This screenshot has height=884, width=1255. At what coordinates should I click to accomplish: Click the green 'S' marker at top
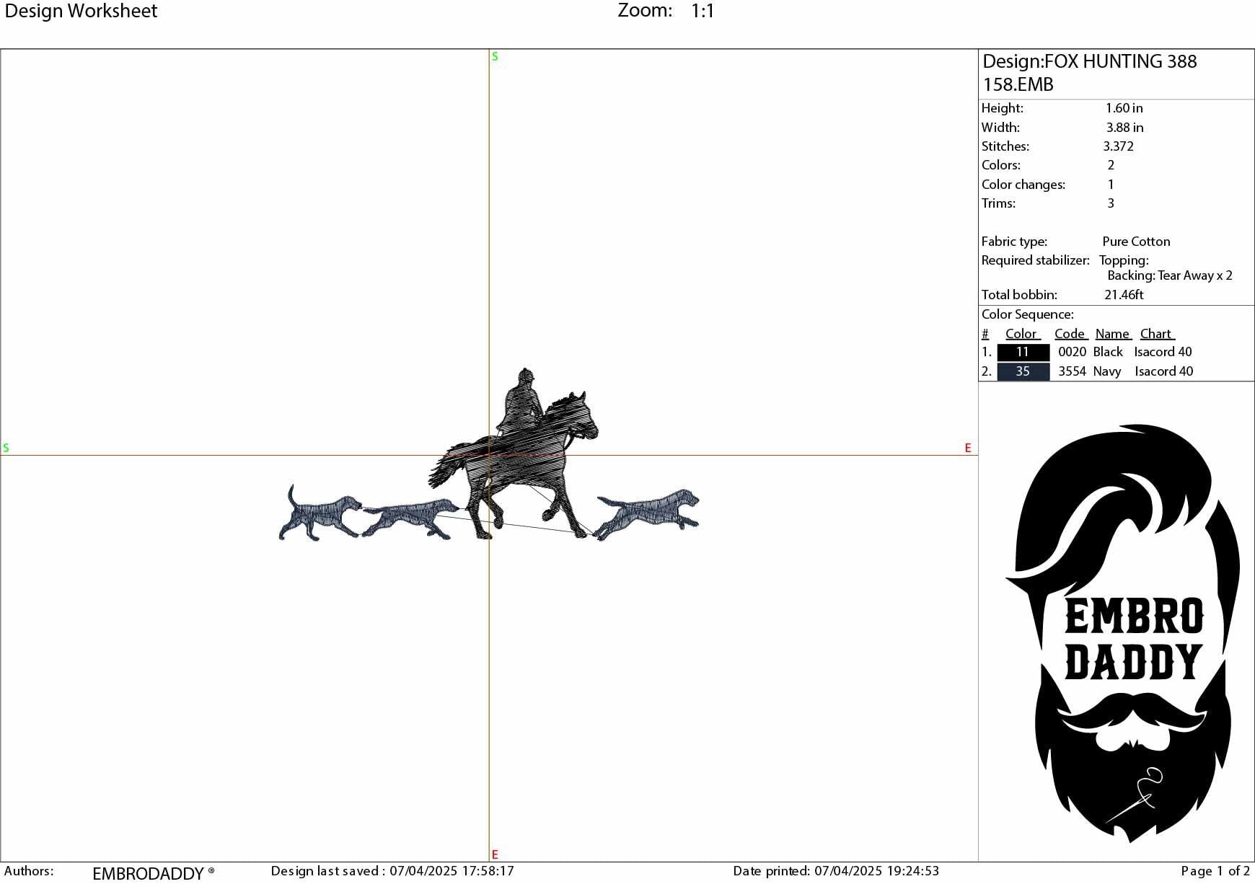[x=495, y=56]
